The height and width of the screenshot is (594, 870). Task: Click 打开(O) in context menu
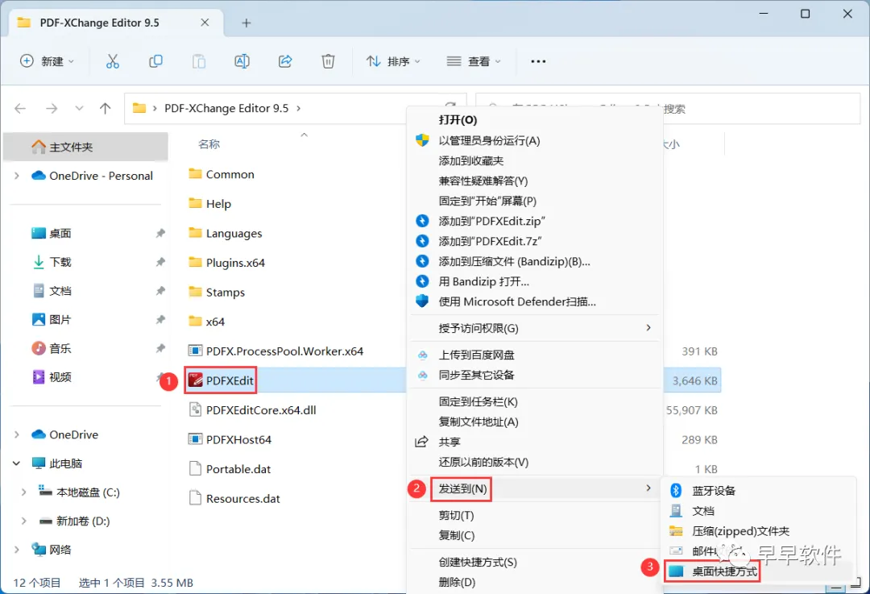458,120
